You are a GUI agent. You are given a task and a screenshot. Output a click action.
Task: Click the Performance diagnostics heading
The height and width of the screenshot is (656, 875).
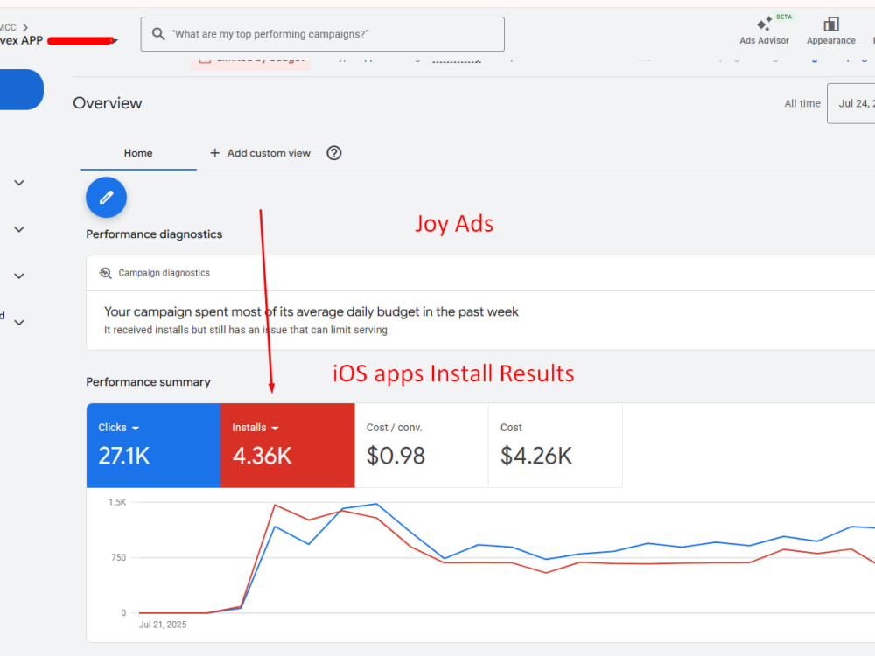(x=154, y=234)
